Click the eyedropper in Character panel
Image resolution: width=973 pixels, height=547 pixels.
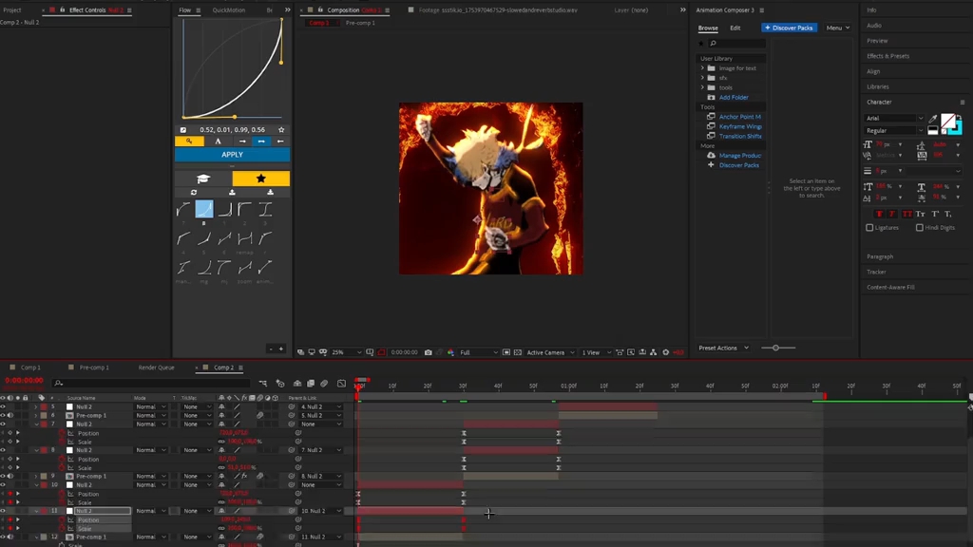click(933, 118)
